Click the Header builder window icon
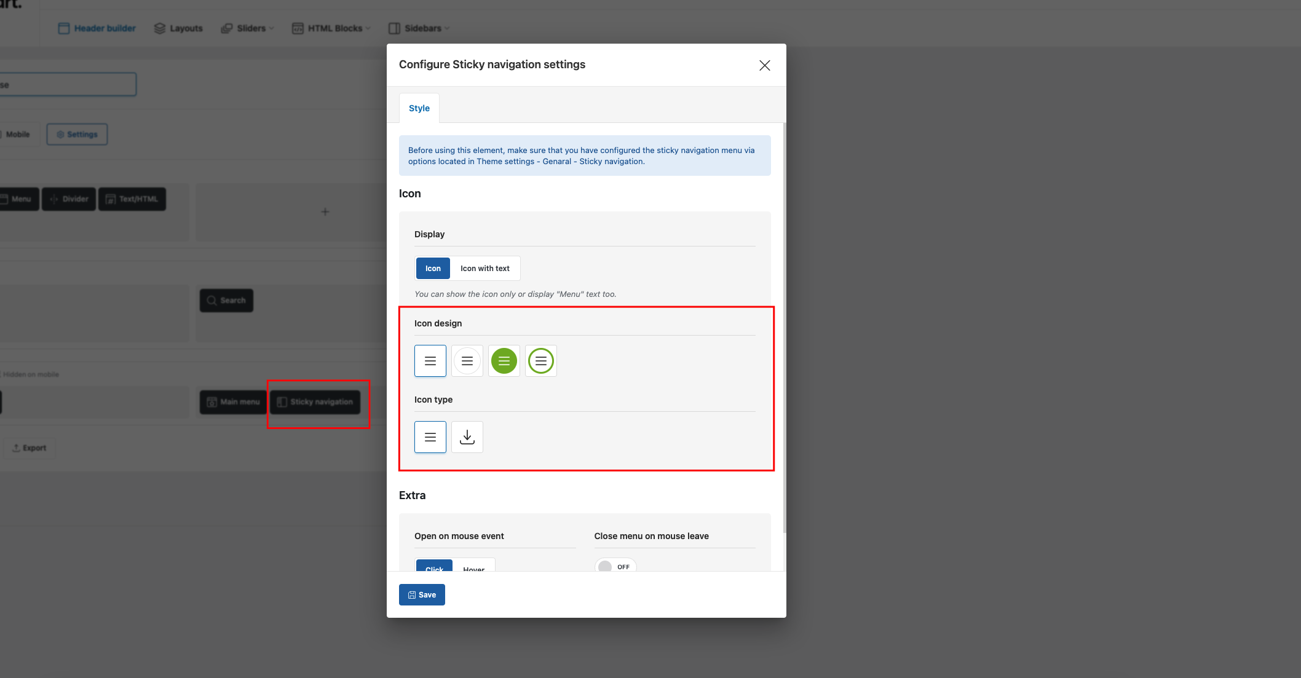The height and width of the screenshot is (678, 1301). 64,28
